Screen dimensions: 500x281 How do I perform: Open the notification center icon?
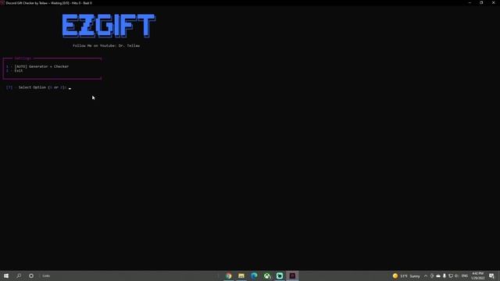point(491,276)
